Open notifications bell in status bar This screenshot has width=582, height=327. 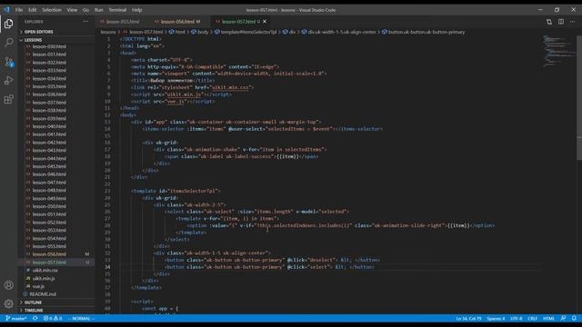[x=574, y=319]
